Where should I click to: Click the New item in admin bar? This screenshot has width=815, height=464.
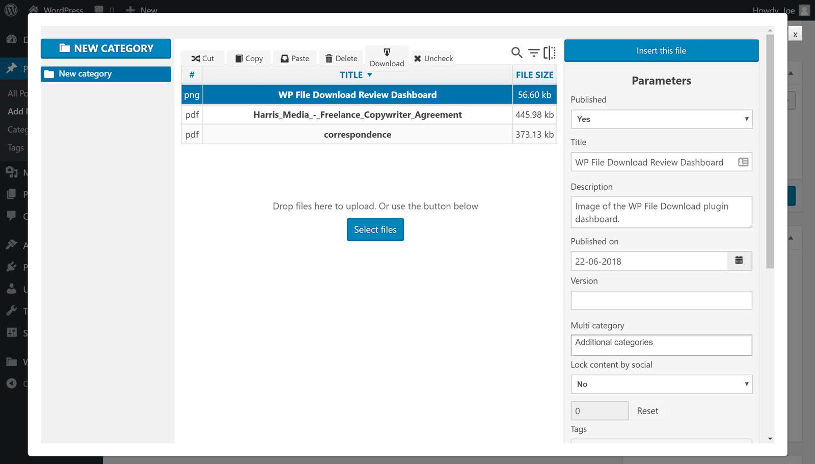(x=142, y=10)
